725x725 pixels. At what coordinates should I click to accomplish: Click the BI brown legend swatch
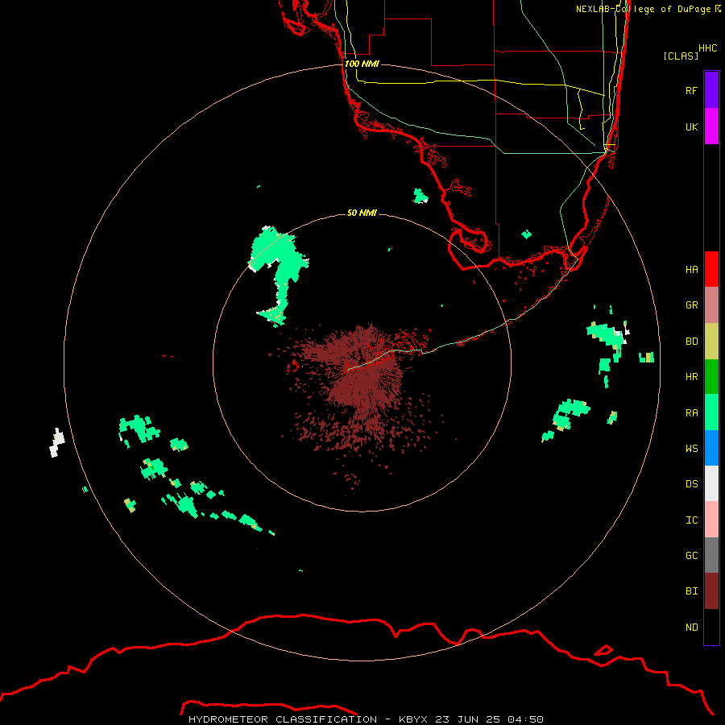point(711,591)
